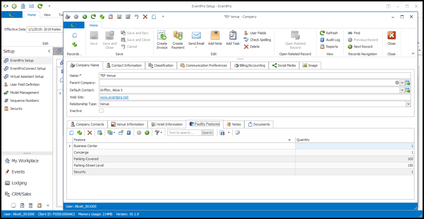The image size is (424, 219).
Task: Open Communication Preferences tab
Action: (204, 65)
